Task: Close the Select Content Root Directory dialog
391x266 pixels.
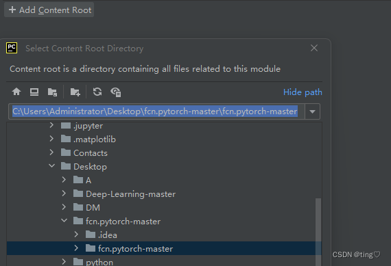Action: tap(314, 48)
